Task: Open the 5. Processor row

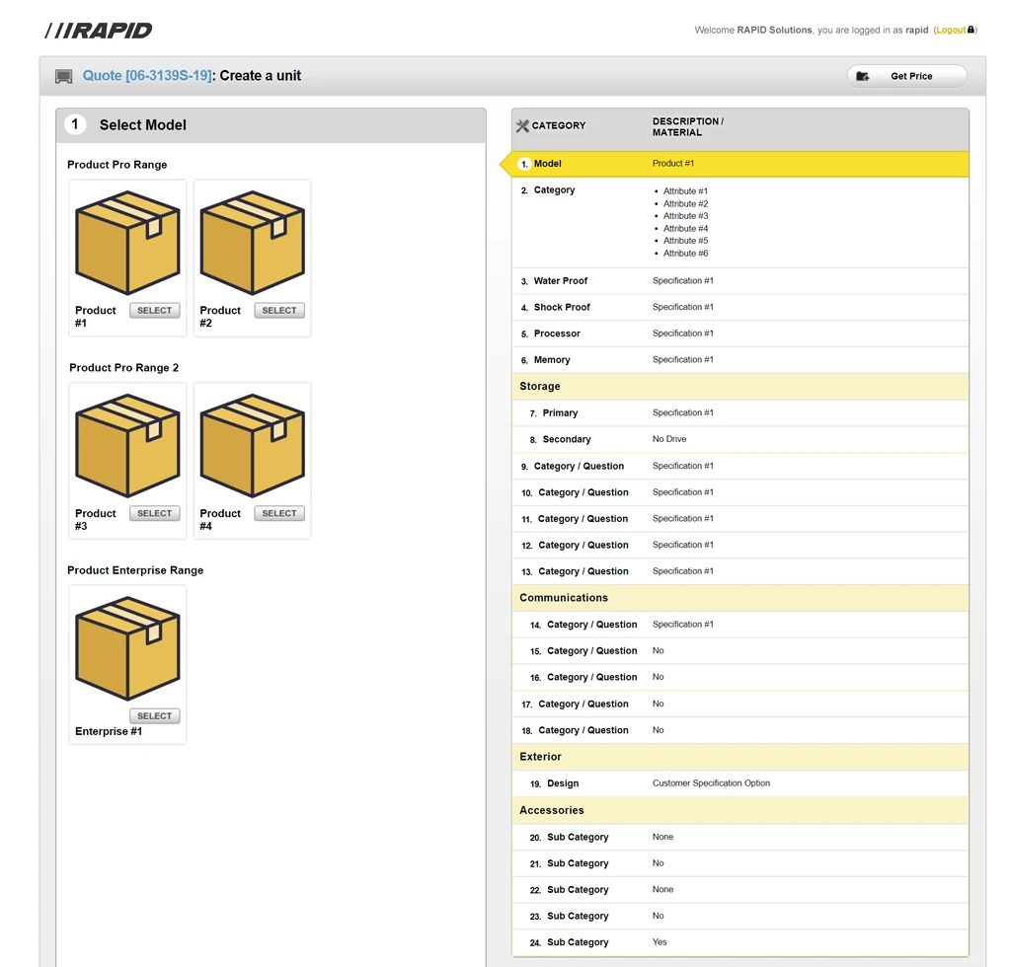Action: click(x=739, y=334)
